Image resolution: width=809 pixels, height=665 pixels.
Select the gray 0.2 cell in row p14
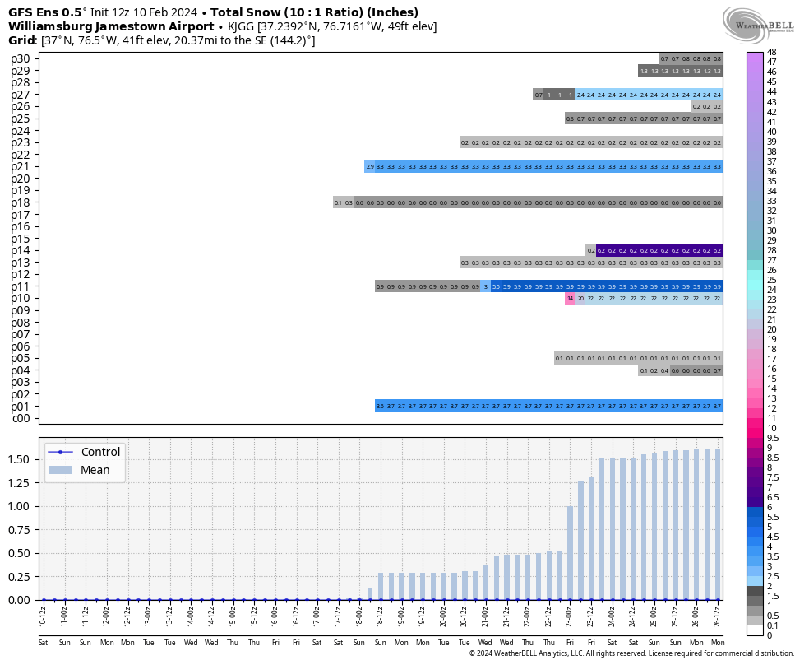click(590, 250)
